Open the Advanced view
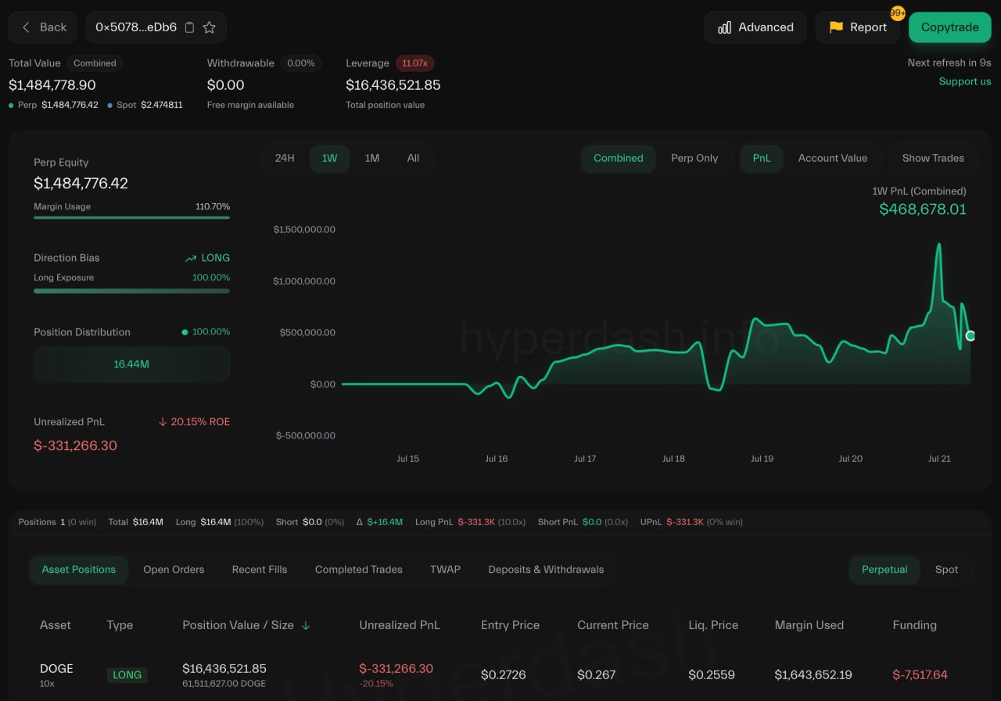 click(x=755, y=27)
